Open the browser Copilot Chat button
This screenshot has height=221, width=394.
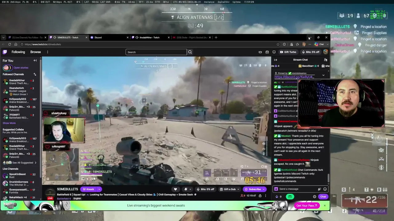[x=319, y=44]
